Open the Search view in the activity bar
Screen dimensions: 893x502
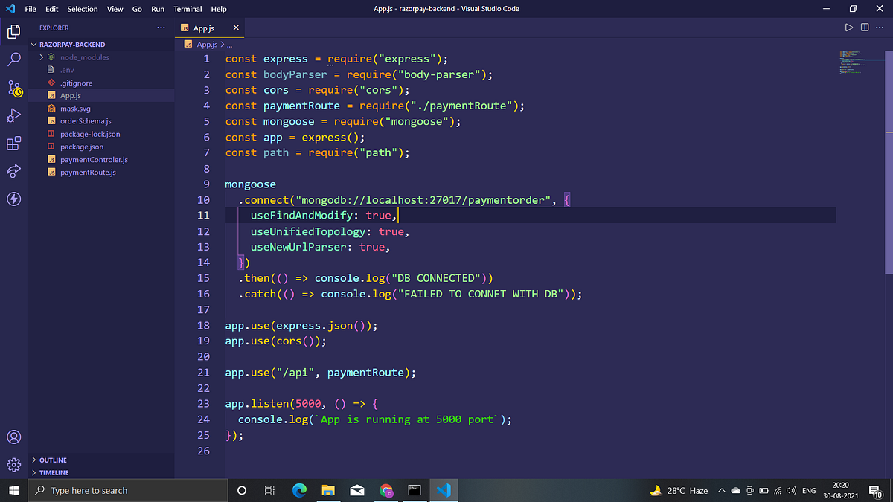coord(13,59)
